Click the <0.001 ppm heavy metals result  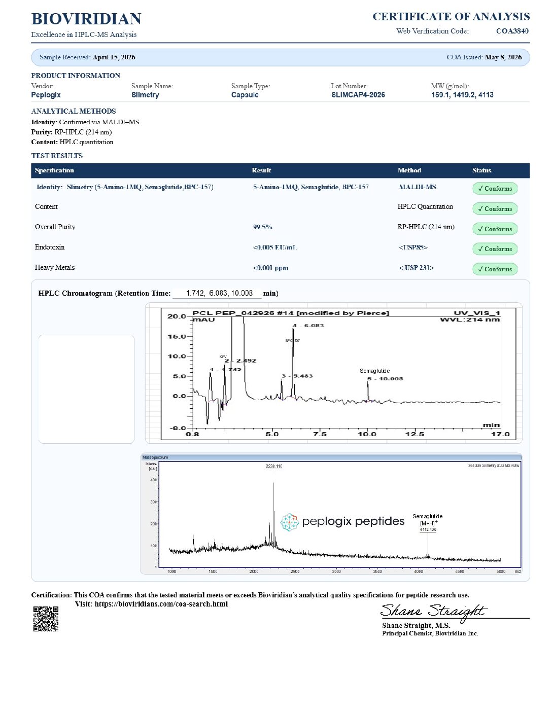(x=270, y=268)
